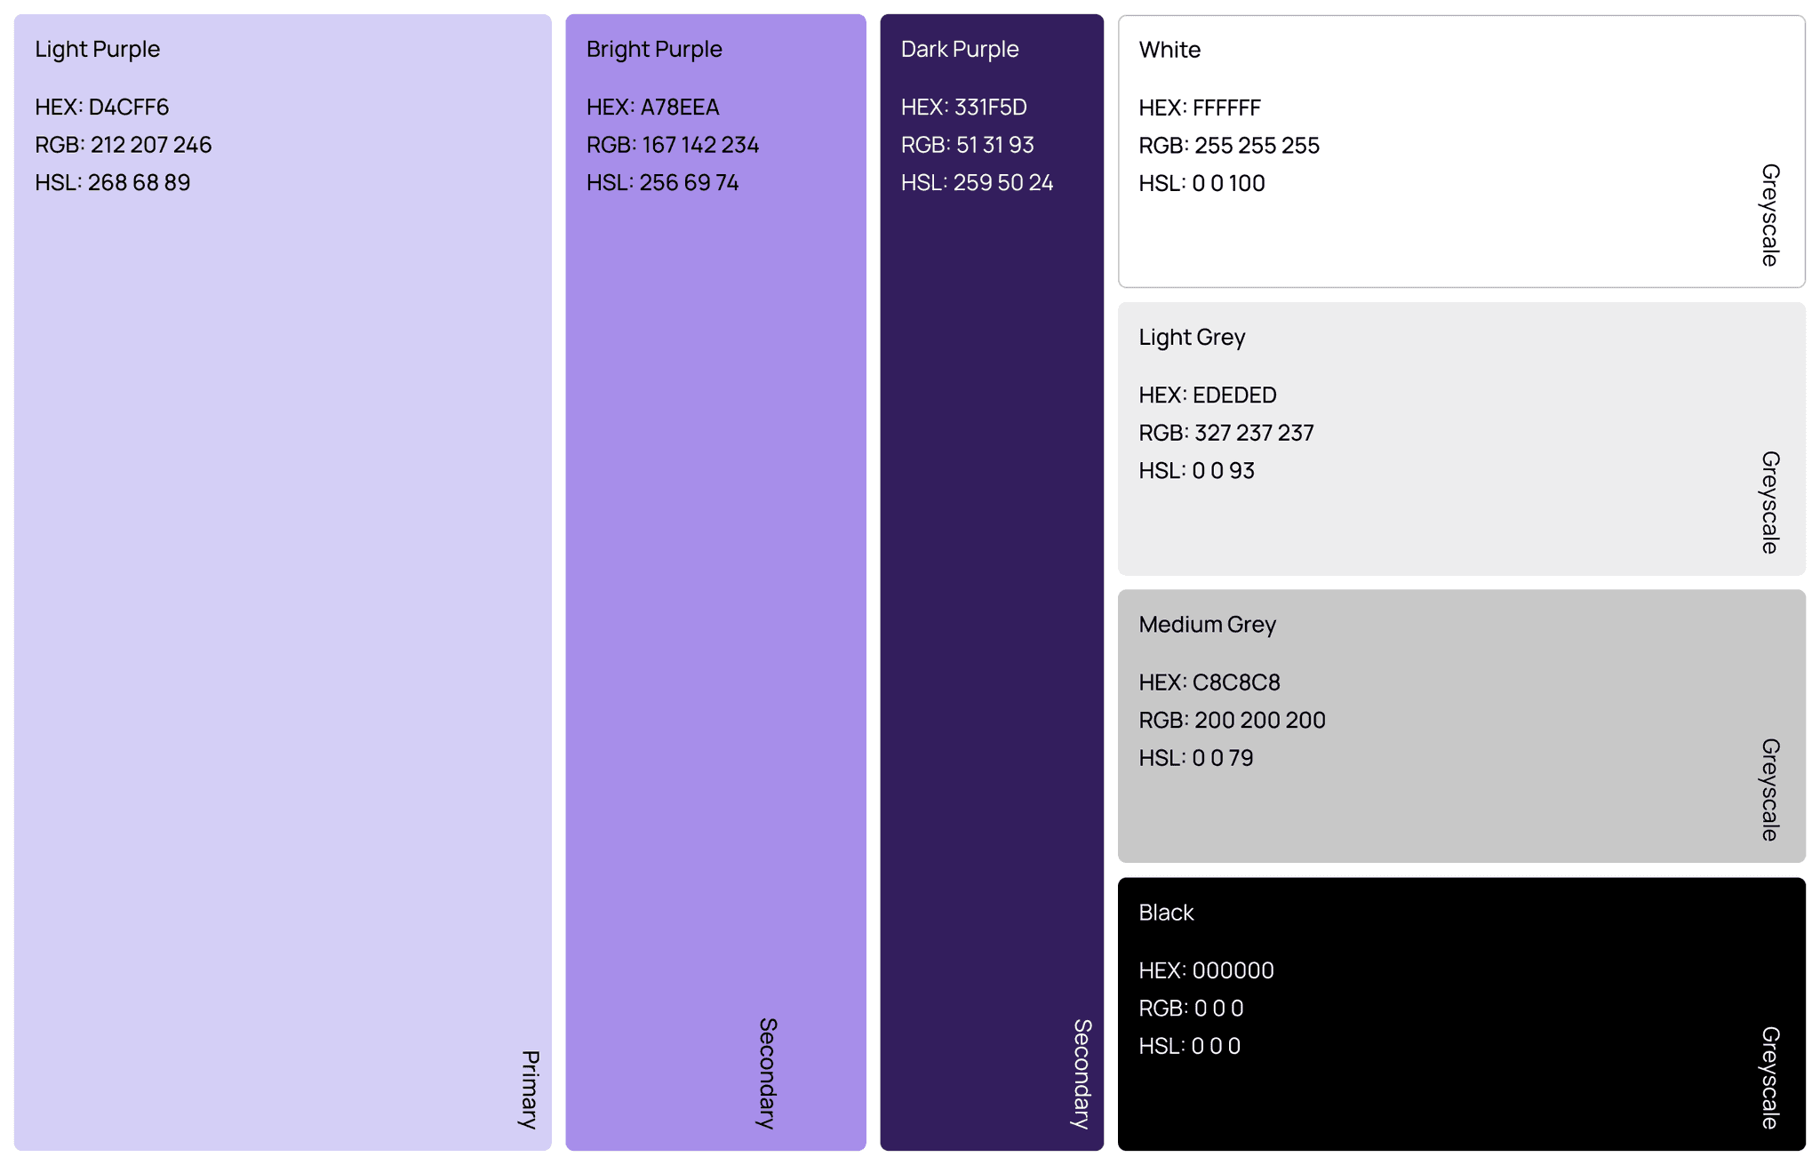Click 'RGB: 327 237 237' value
Viewport: 1820px width, 1165px height.
1226,433
